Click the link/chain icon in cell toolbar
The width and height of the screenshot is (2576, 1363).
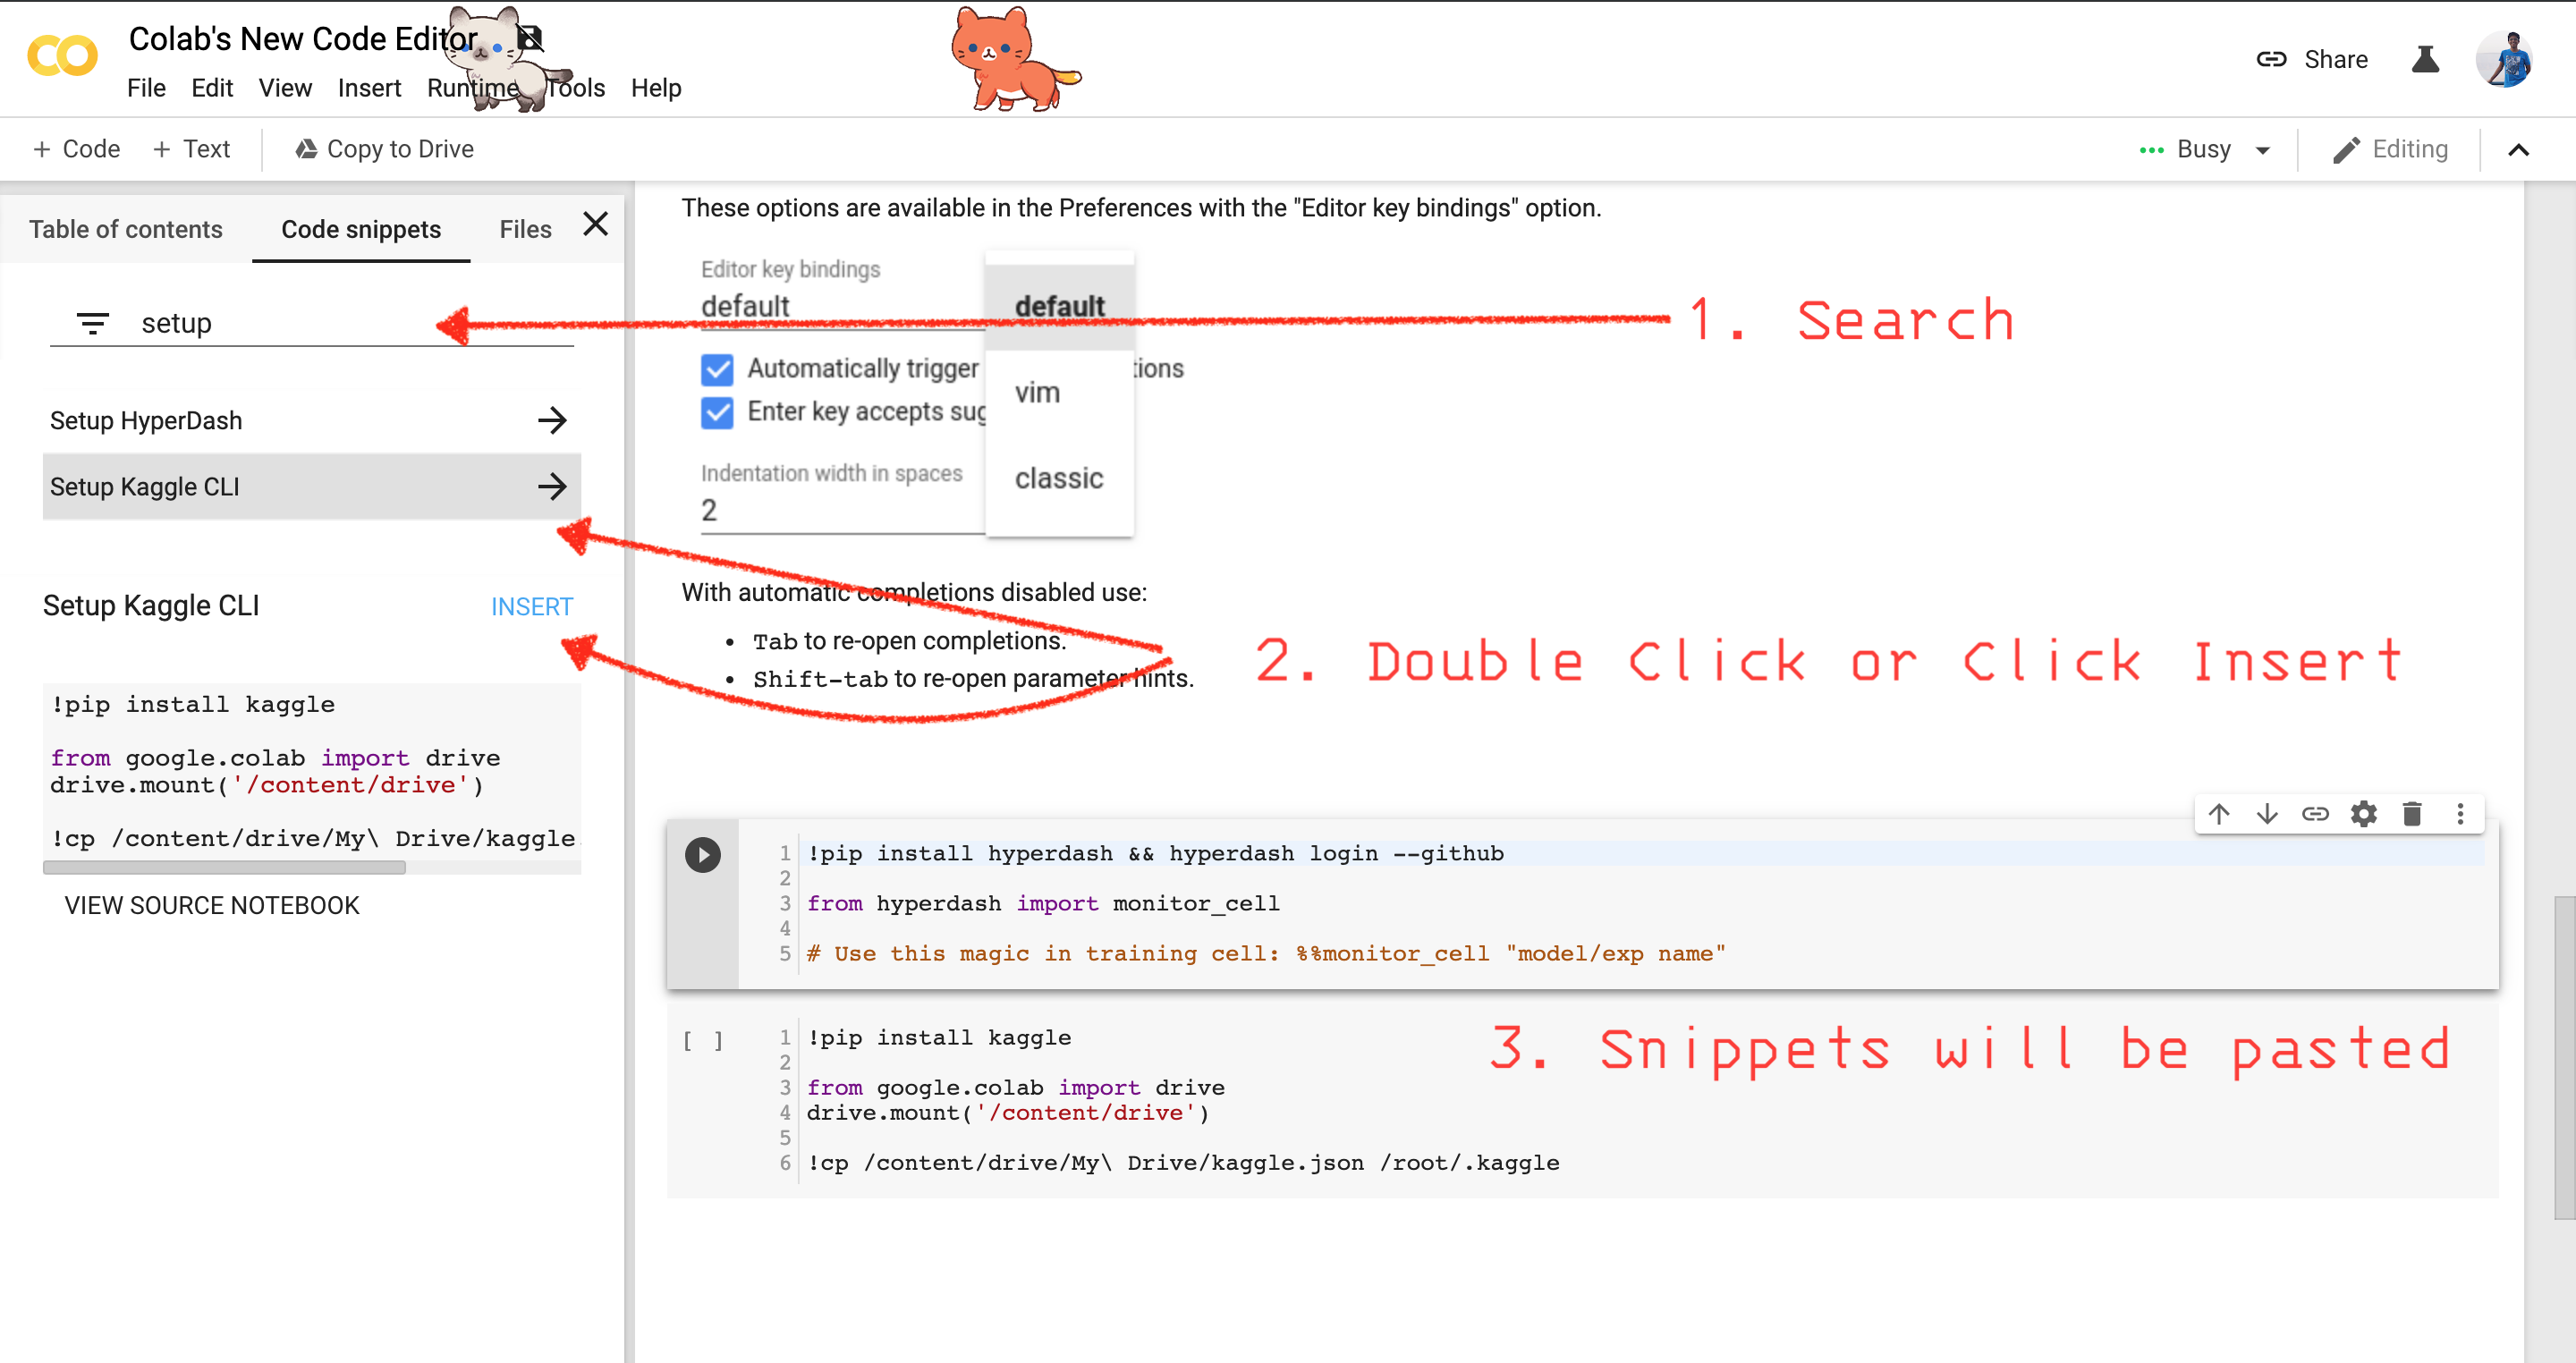[x=2314, y=813]
